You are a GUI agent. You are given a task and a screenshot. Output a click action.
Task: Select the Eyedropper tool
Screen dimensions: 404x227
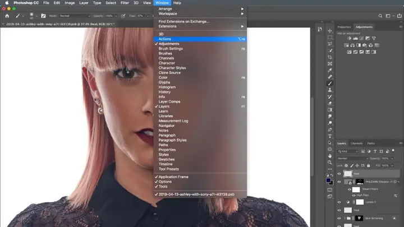coord(330,70)
